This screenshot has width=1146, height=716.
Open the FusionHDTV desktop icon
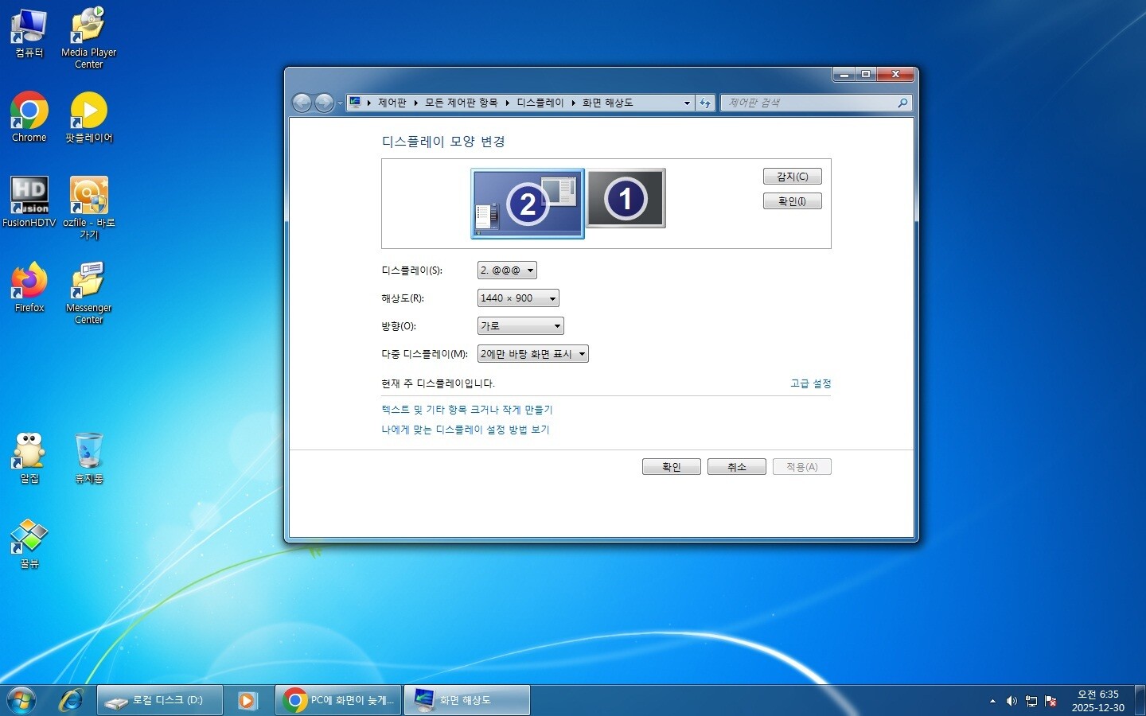(x=29, y=197)
